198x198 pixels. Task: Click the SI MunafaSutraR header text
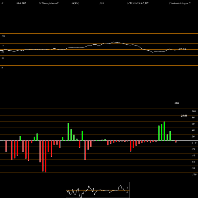tap(49, 3)
